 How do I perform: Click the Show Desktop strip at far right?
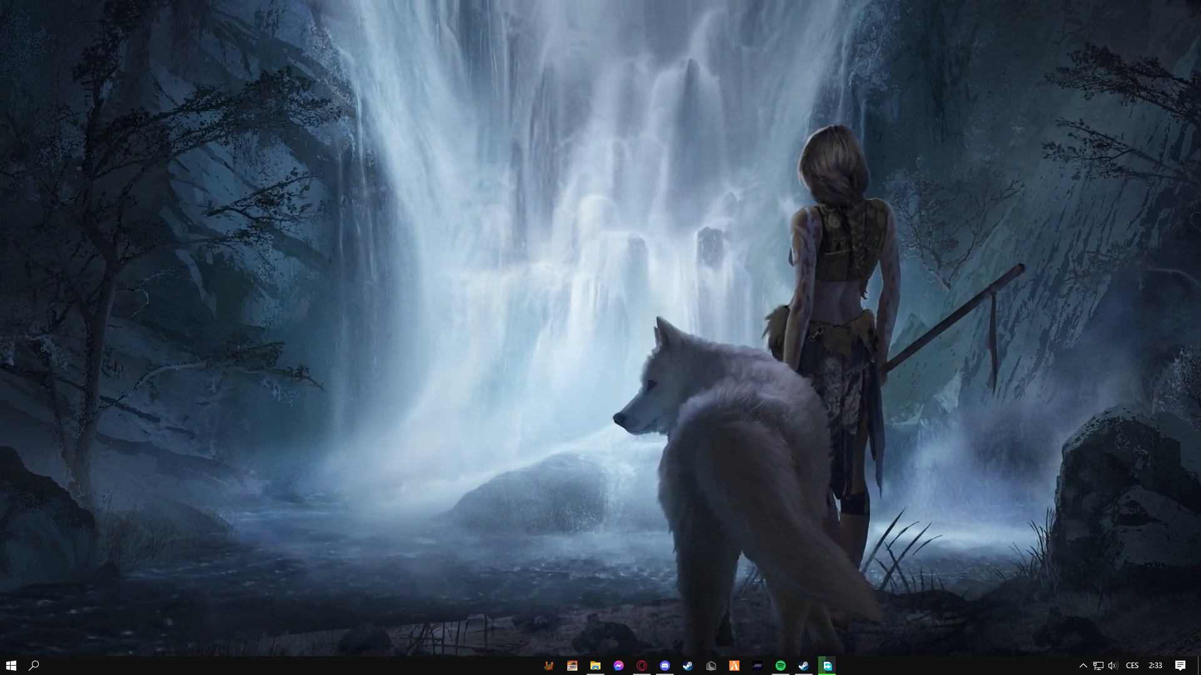coord(1198,666)
